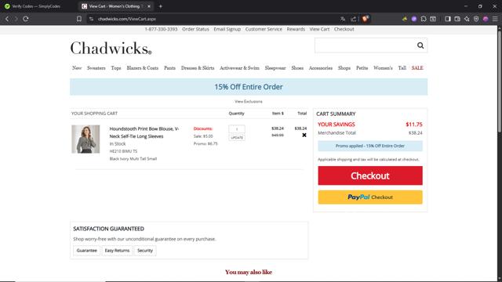Viewport: 502px width, 282px height.
Task: Open the browser extensions puzzle icon
Action: [424, 19]
